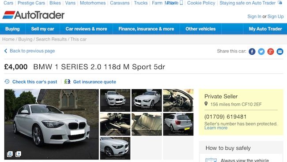The width and height of the screenshot is (287, 162).
Task: Share this car via Google Plus
Action: [x=271, y=52]
